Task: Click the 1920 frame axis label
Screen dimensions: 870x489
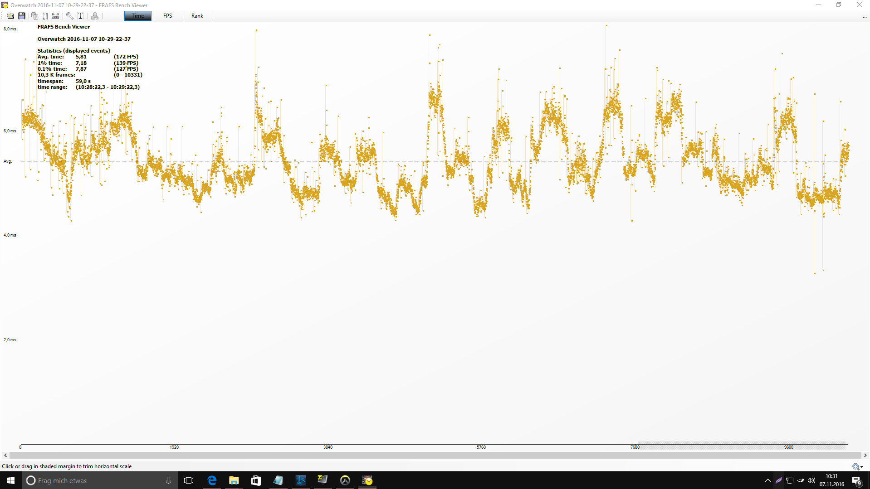Action: (x=174, y=447)
